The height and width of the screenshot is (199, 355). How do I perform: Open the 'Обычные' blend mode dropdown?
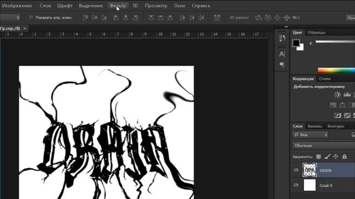point(324,146)
